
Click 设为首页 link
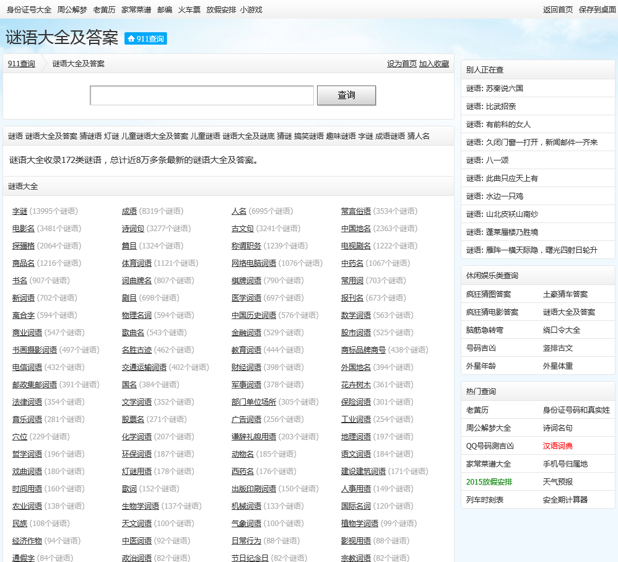click(x=401, y=64)
